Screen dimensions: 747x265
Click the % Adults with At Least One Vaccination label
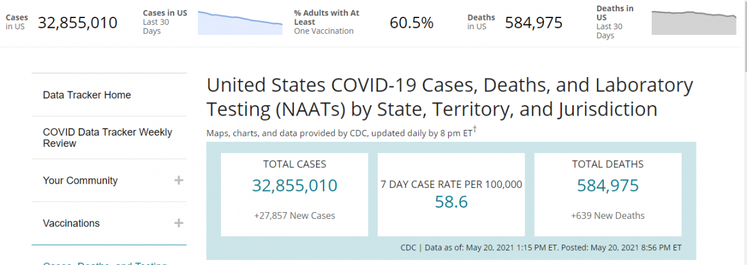(327, 22)
